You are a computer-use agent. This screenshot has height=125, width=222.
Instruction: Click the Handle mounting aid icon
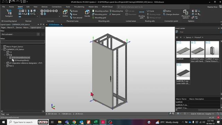(x=87, y=13)
